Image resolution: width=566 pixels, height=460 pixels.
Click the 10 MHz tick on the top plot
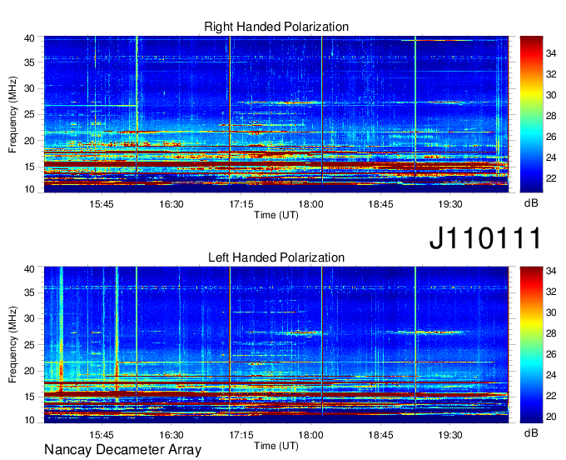tap(29, 189)
